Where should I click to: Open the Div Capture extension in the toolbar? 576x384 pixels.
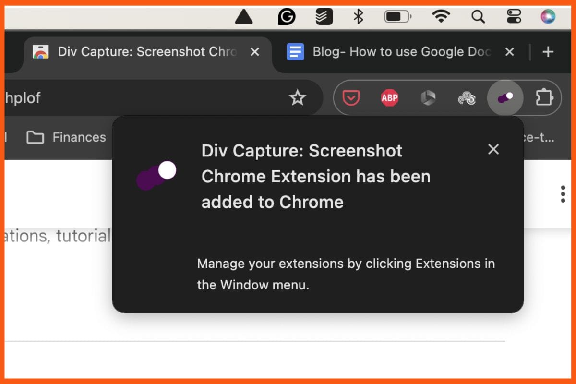point(505,98)
